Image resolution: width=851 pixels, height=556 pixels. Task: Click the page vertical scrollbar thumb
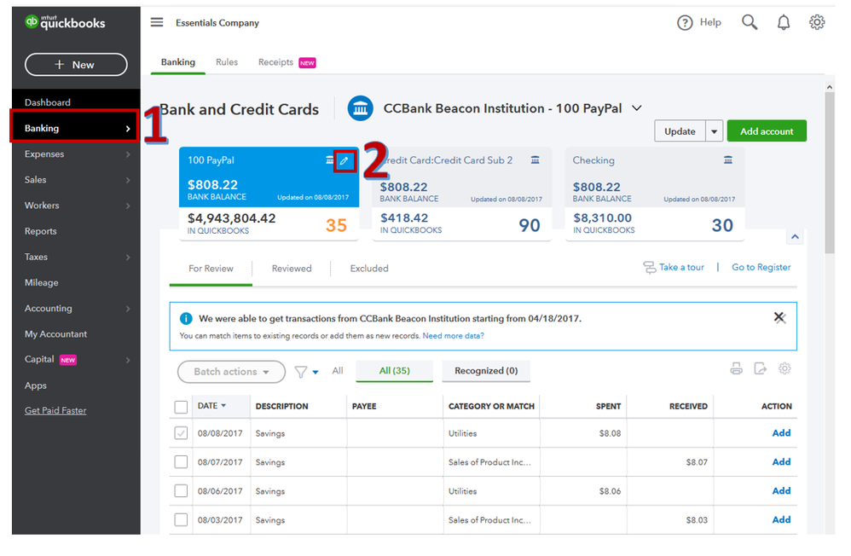coord(830,172)
